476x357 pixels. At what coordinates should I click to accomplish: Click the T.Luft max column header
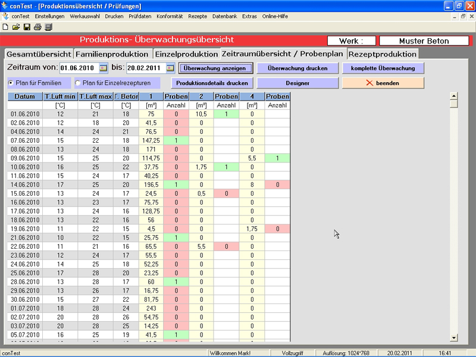(x=96, y=96)
